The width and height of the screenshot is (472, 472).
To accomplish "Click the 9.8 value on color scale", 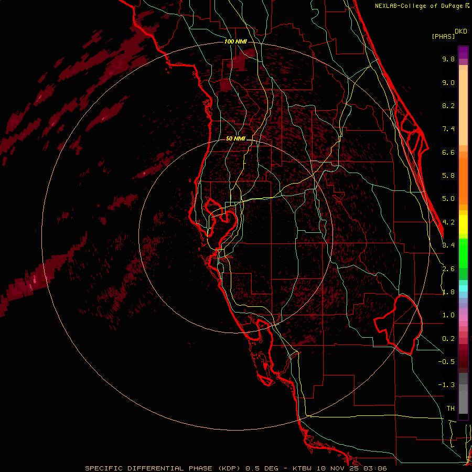I will point(448,59).
